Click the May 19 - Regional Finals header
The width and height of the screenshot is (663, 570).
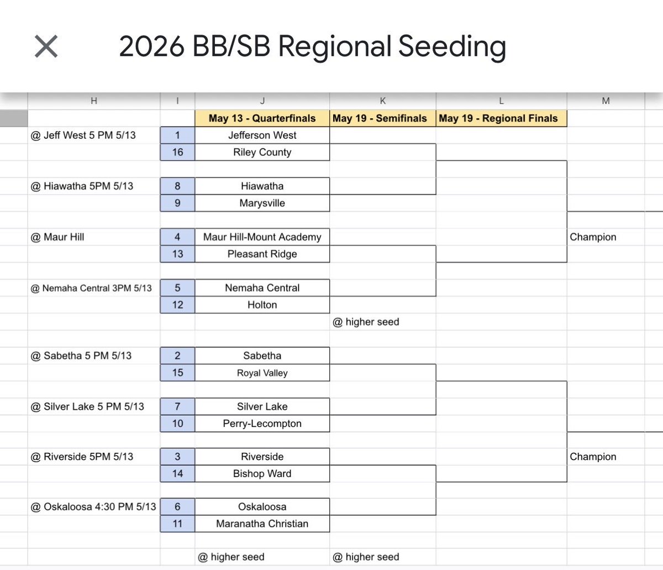click(x=501, y=118)
